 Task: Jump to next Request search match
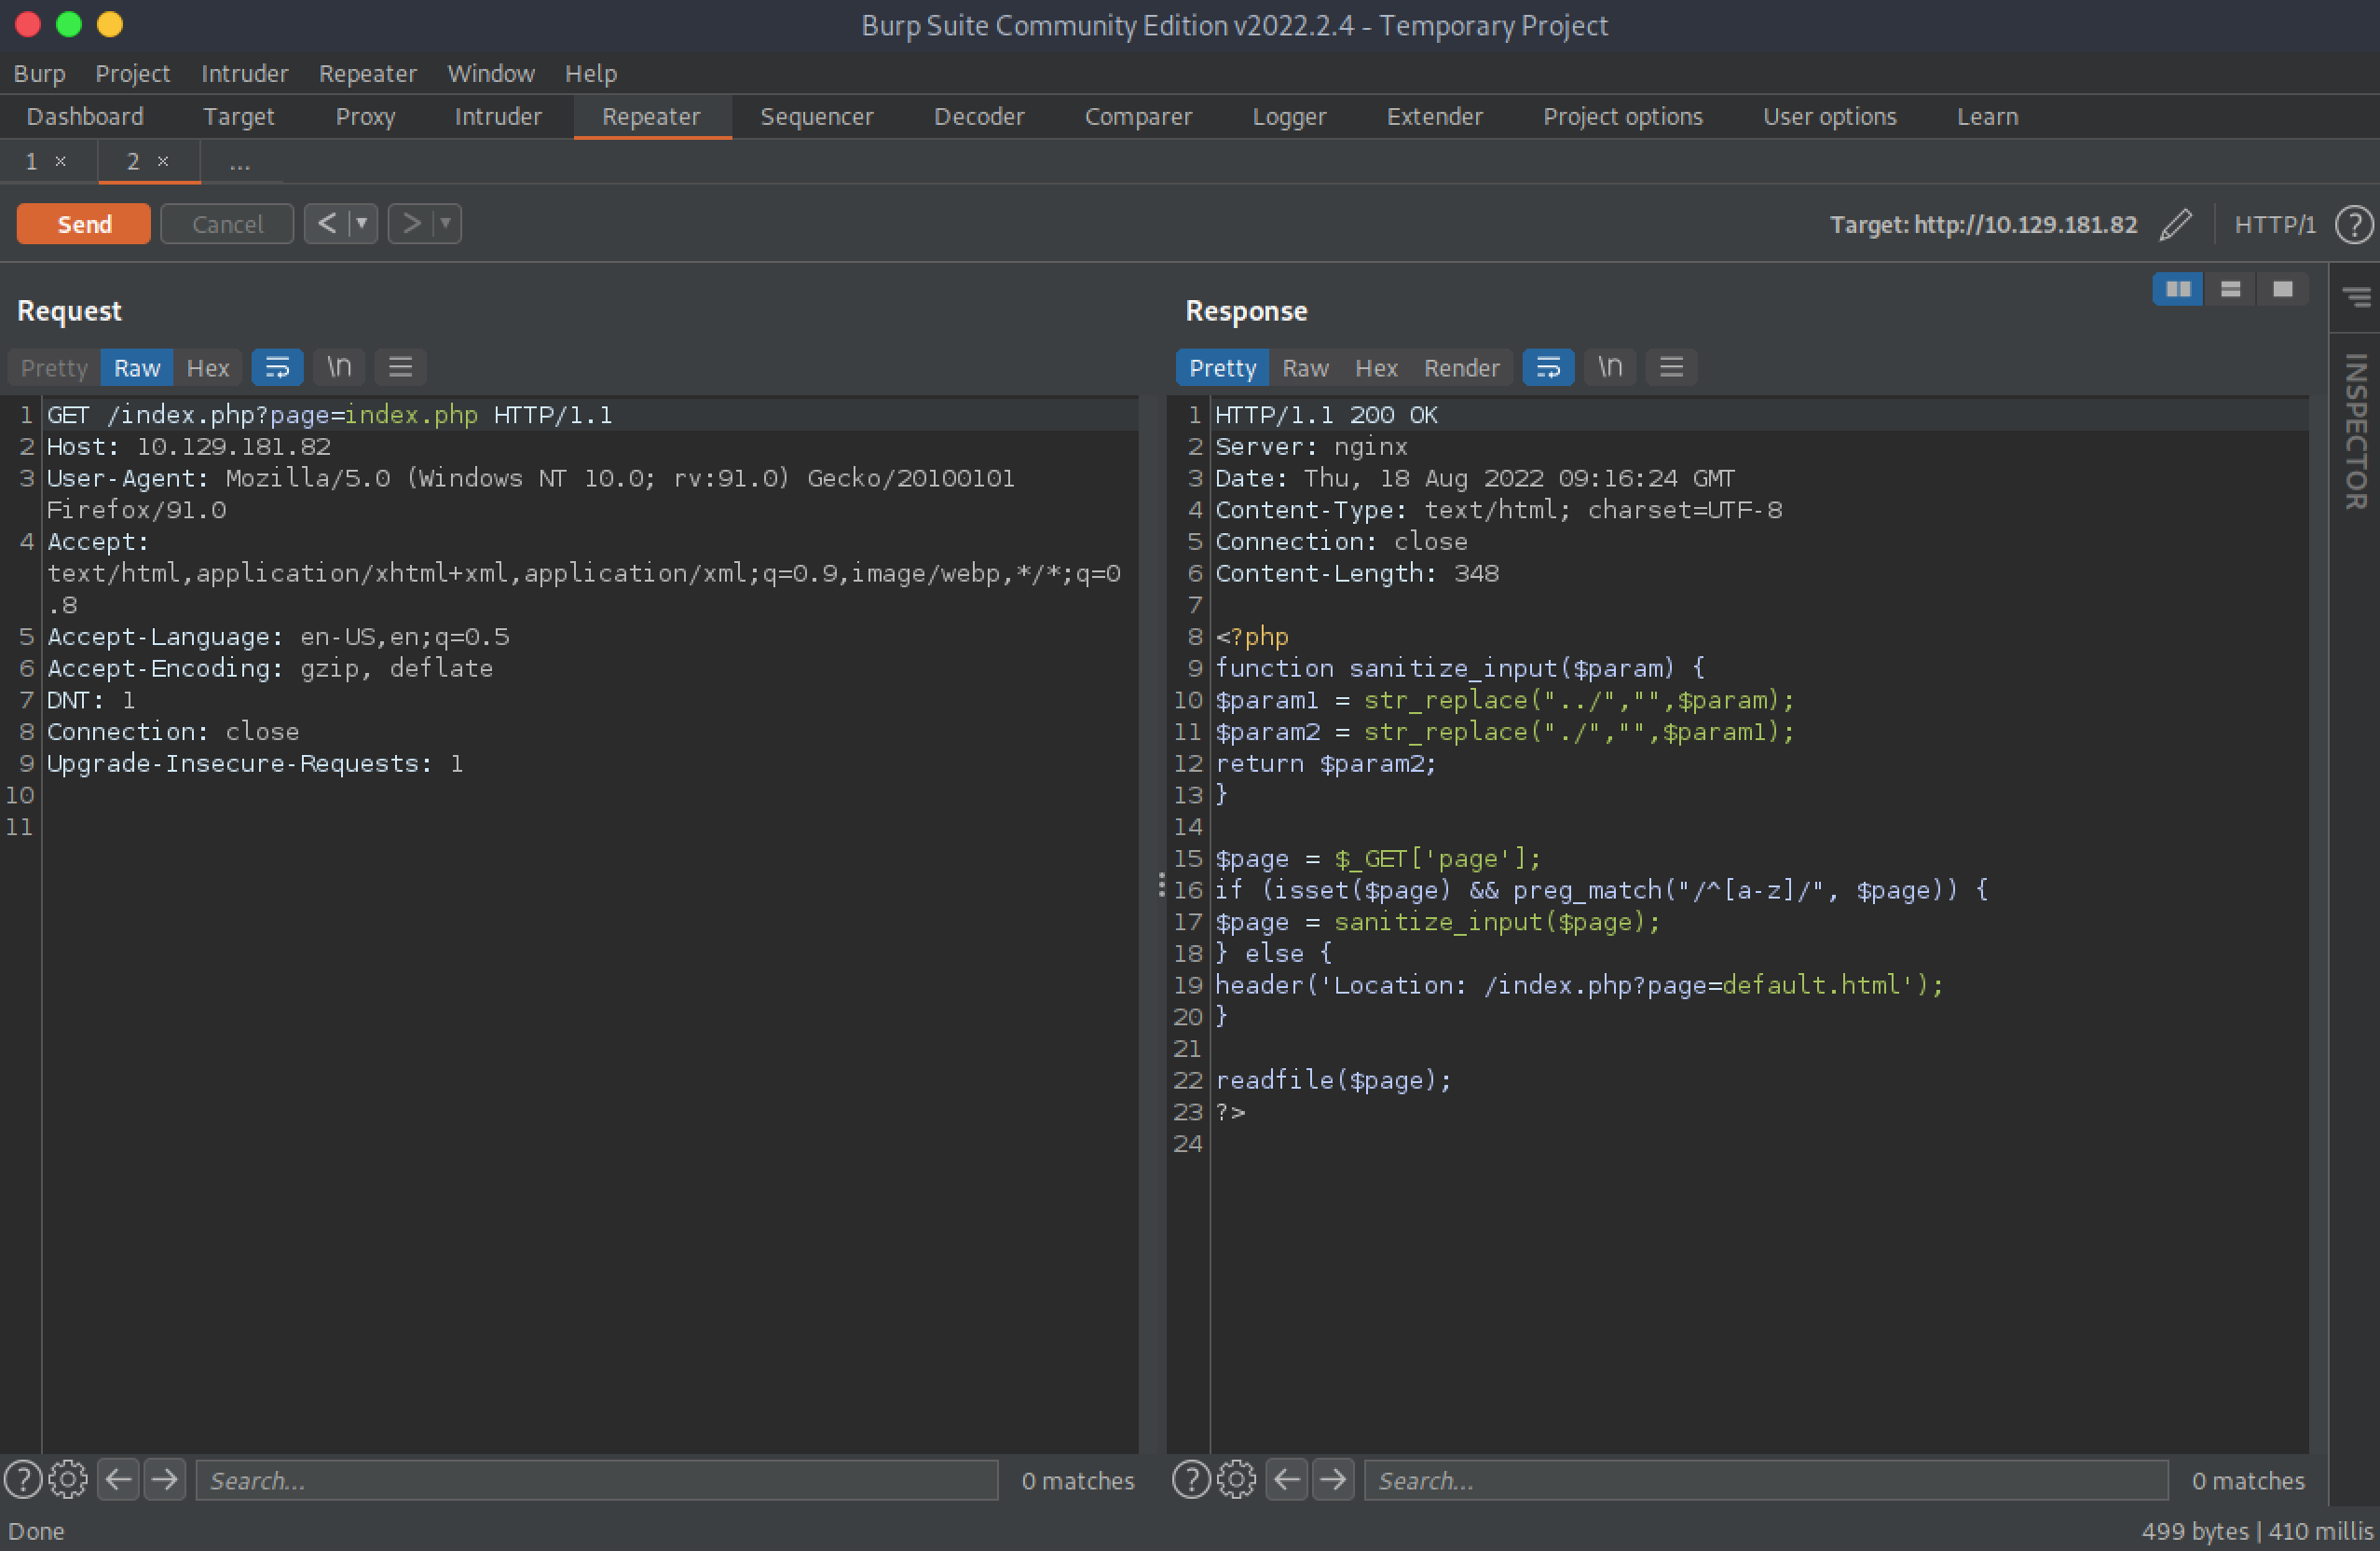[165, 1479]
